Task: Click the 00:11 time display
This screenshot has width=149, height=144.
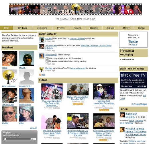Action: (33, 139)
